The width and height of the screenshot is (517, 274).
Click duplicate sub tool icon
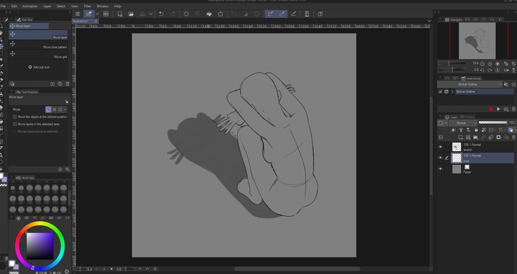point(60,84)
